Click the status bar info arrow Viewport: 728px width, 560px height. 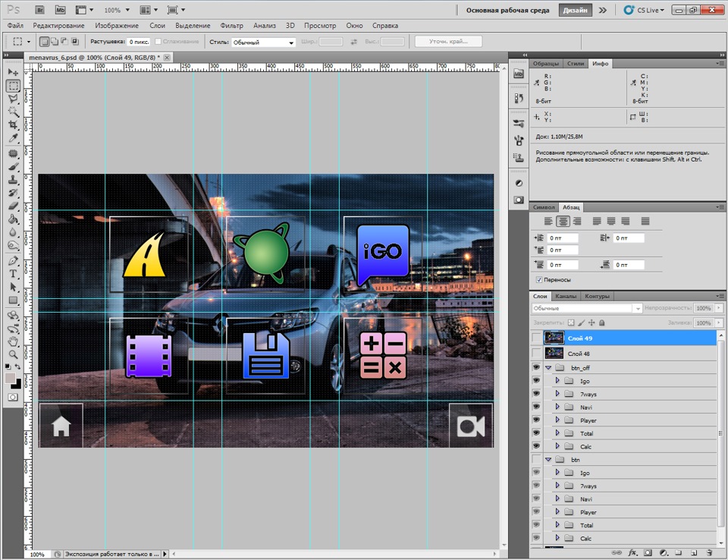click(x=165, y=554)
